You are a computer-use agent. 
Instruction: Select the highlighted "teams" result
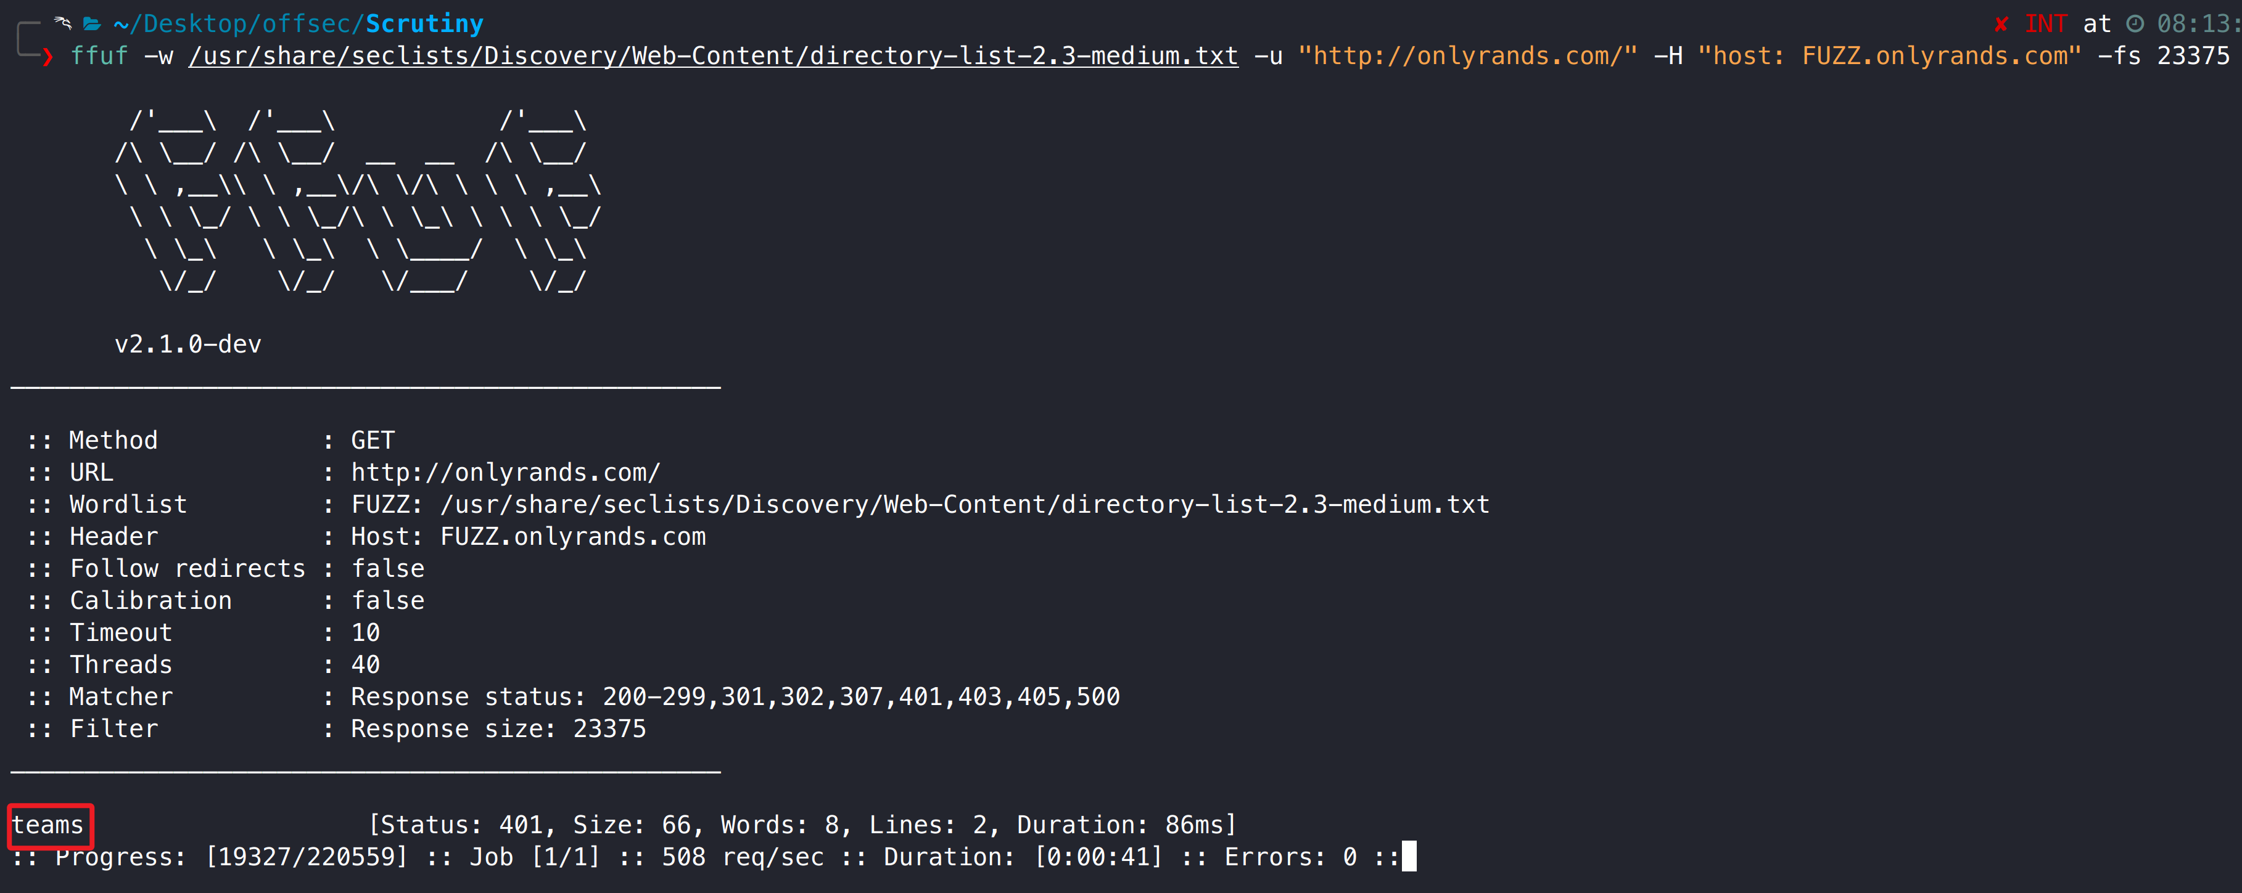pyautogui.click(x=49, y=825)
